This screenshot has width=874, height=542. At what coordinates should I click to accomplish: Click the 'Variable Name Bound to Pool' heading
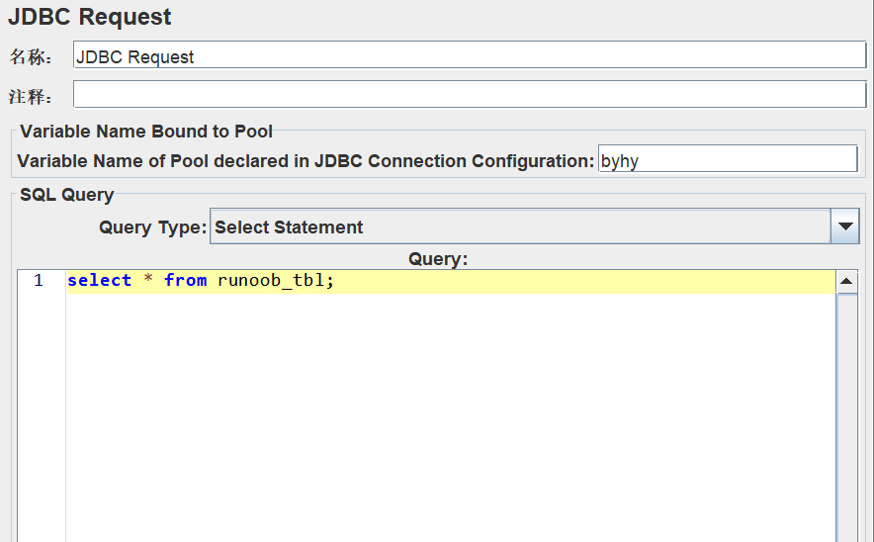coord(146,131)
